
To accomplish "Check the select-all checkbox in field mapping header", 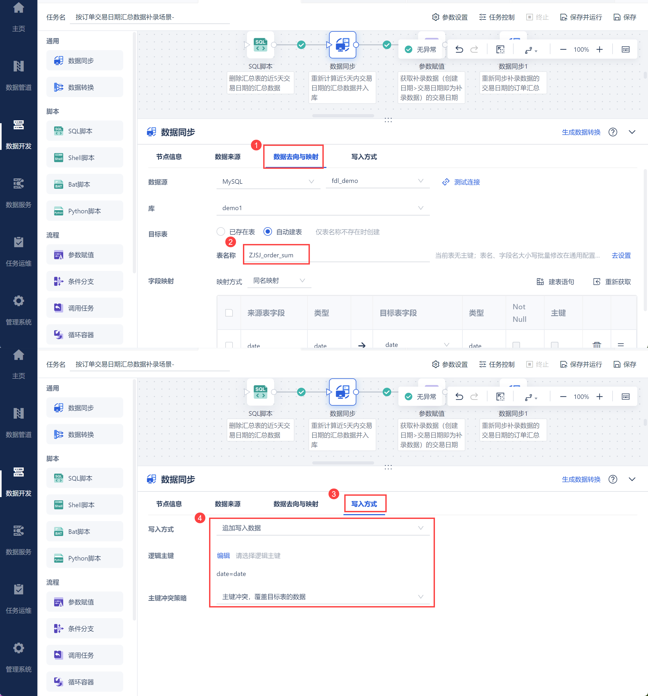I will tap(229, 313).
